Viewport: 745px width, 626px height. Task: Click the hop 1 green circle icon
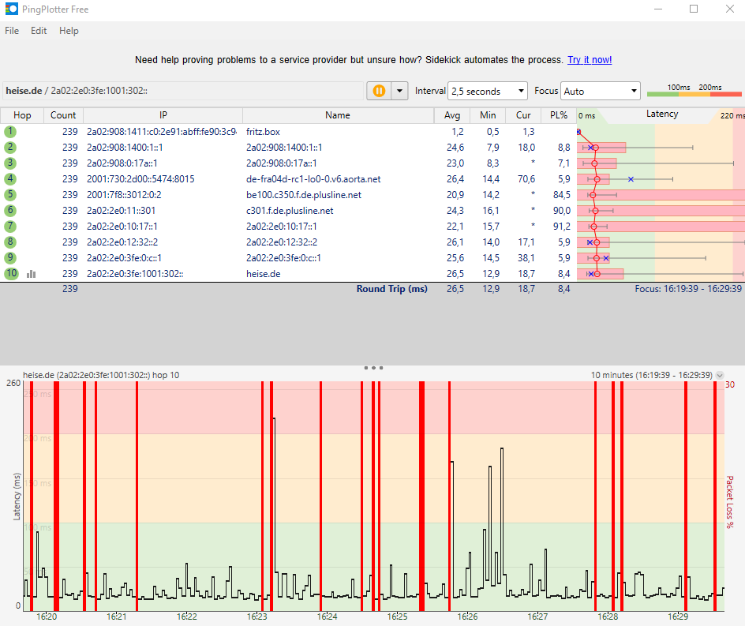(10, 132)
